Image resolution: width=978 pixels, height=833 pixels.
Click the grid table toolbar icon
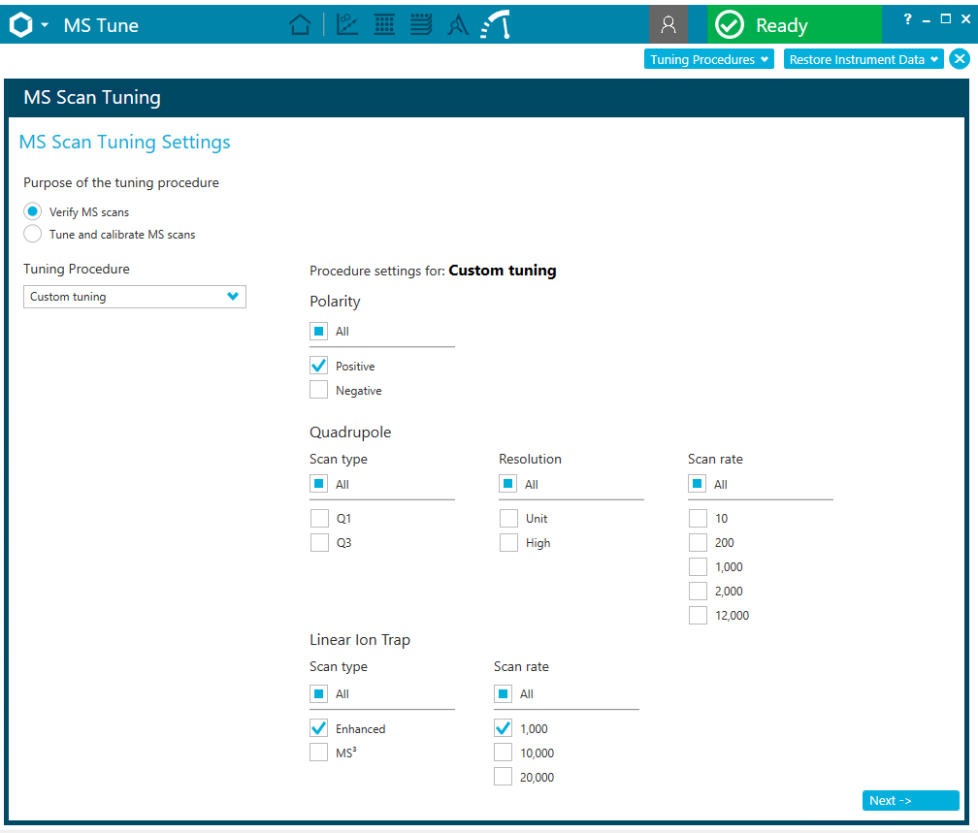[x=384, y=25]
